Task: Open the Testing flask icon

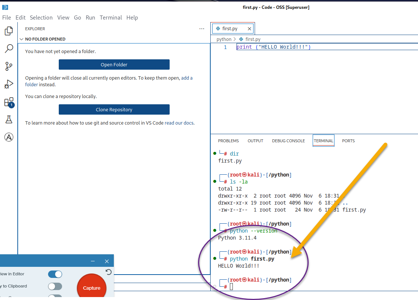Action: coord(9,119)
